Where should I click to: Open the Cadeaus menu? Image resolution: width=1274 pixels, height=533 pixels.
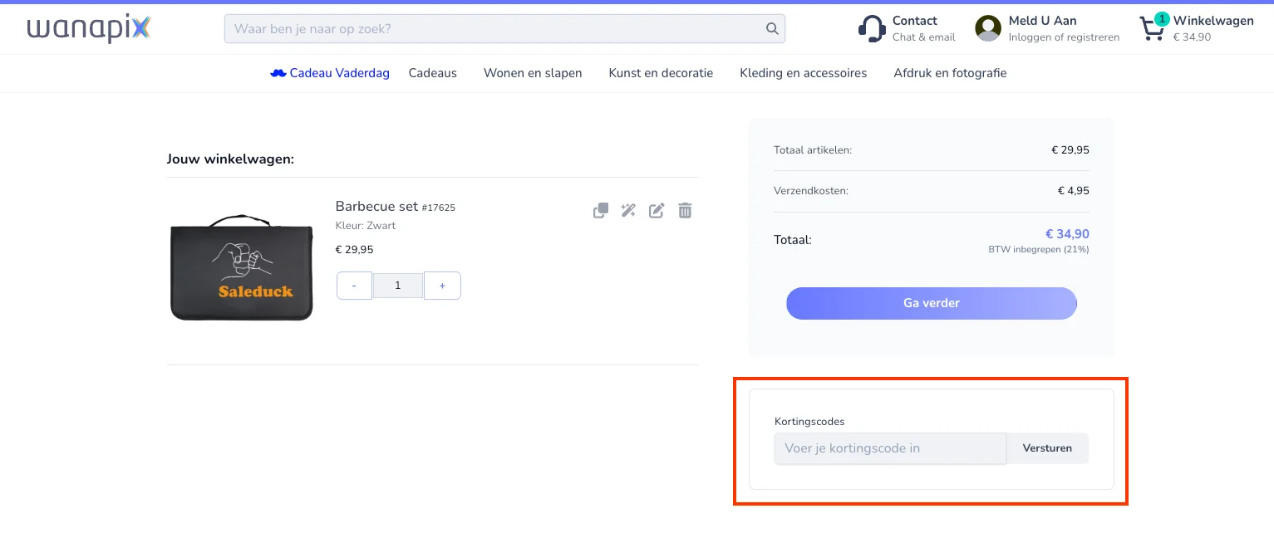pos(433,73)
